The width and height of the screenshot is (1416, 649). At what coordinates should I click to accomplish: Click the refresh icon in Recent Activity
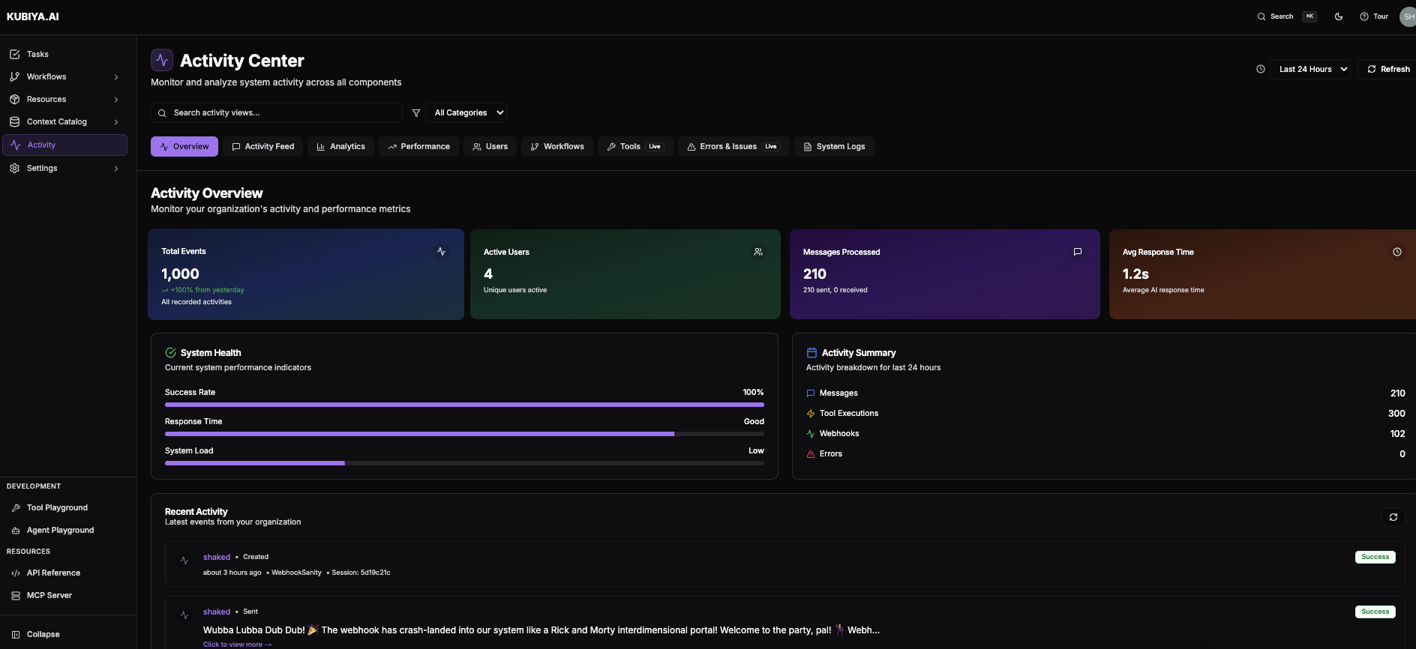tap(1393, 517)
